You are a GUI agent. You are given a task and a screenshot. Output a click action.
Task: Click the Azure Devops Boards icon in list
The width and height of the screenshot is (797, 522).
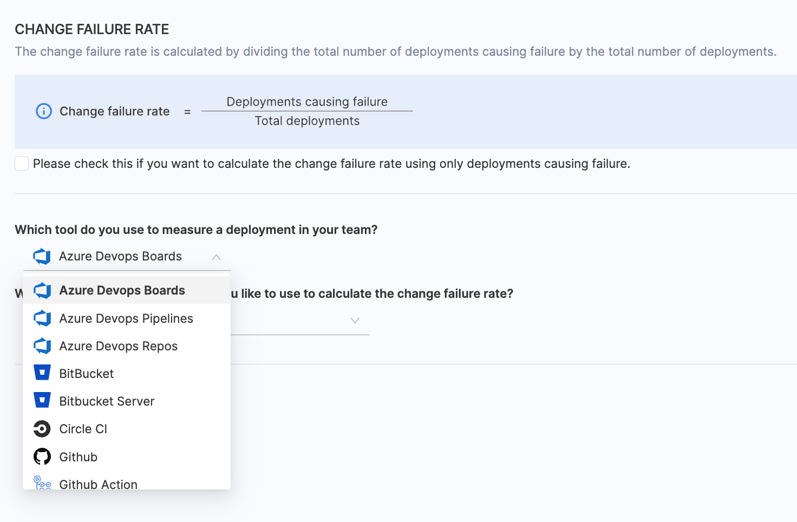42,291
